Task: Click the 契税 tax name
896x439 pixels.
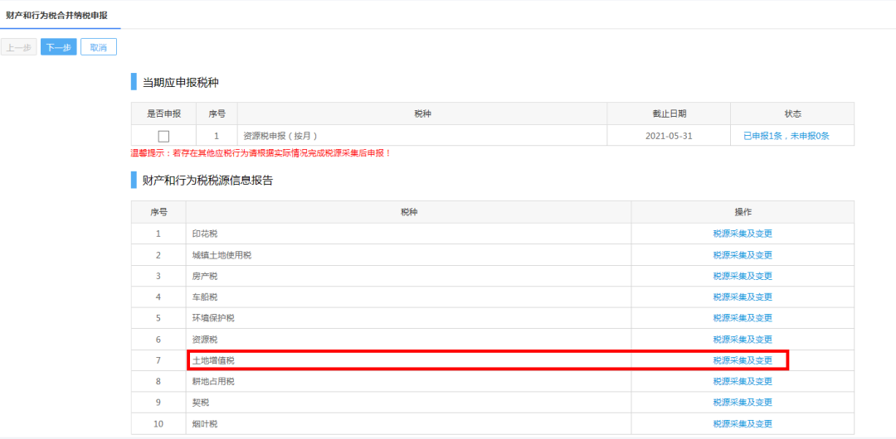Action: pos(201,403)
